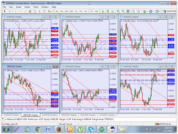
Task: Open uTorrent from the taskbar
Action: 80,129
